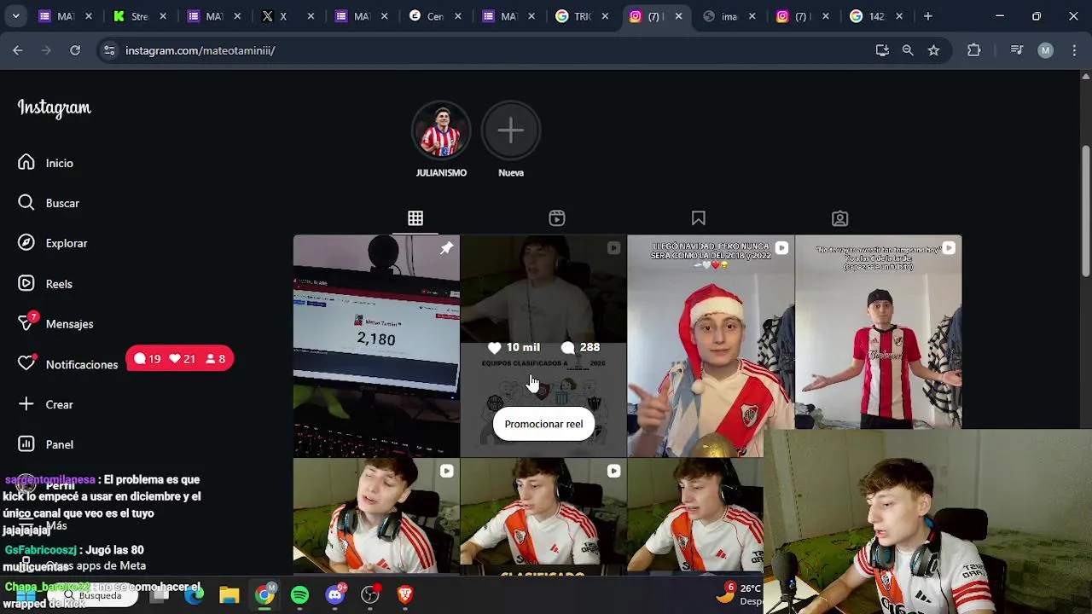Expand the tab search dropdown arrow
Viewport: 1092px width, 614px height.
click(x=15, y=16)
